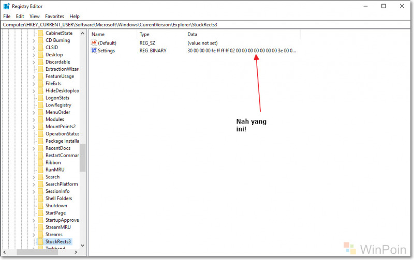The height and width of the screenshot is (260, 414).
Task: Click the CLSID folder icon
Action: tap(40, 48)
